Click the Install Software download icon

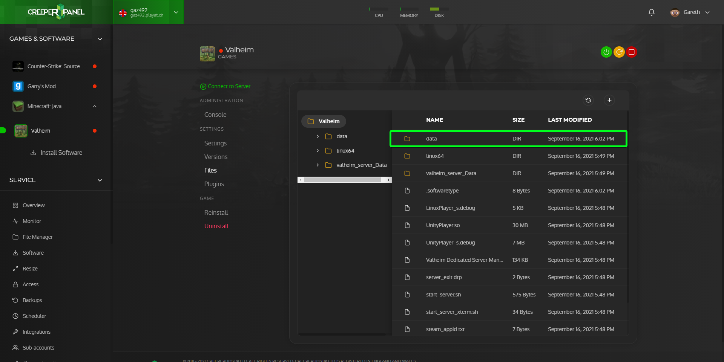pos(33,153)
